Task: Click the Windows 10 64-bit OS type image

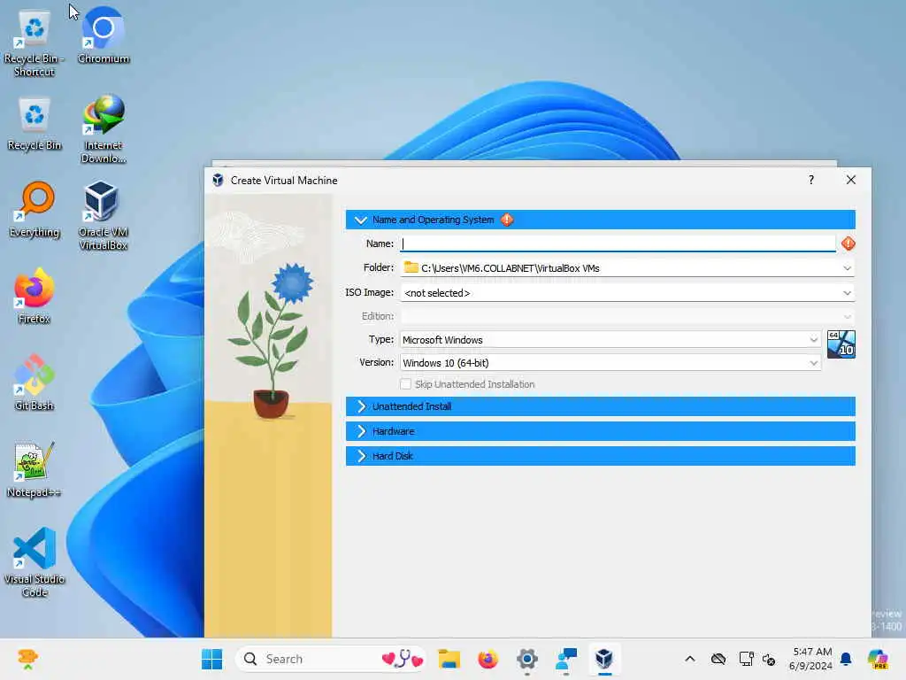Action: (x=841, y=344)
